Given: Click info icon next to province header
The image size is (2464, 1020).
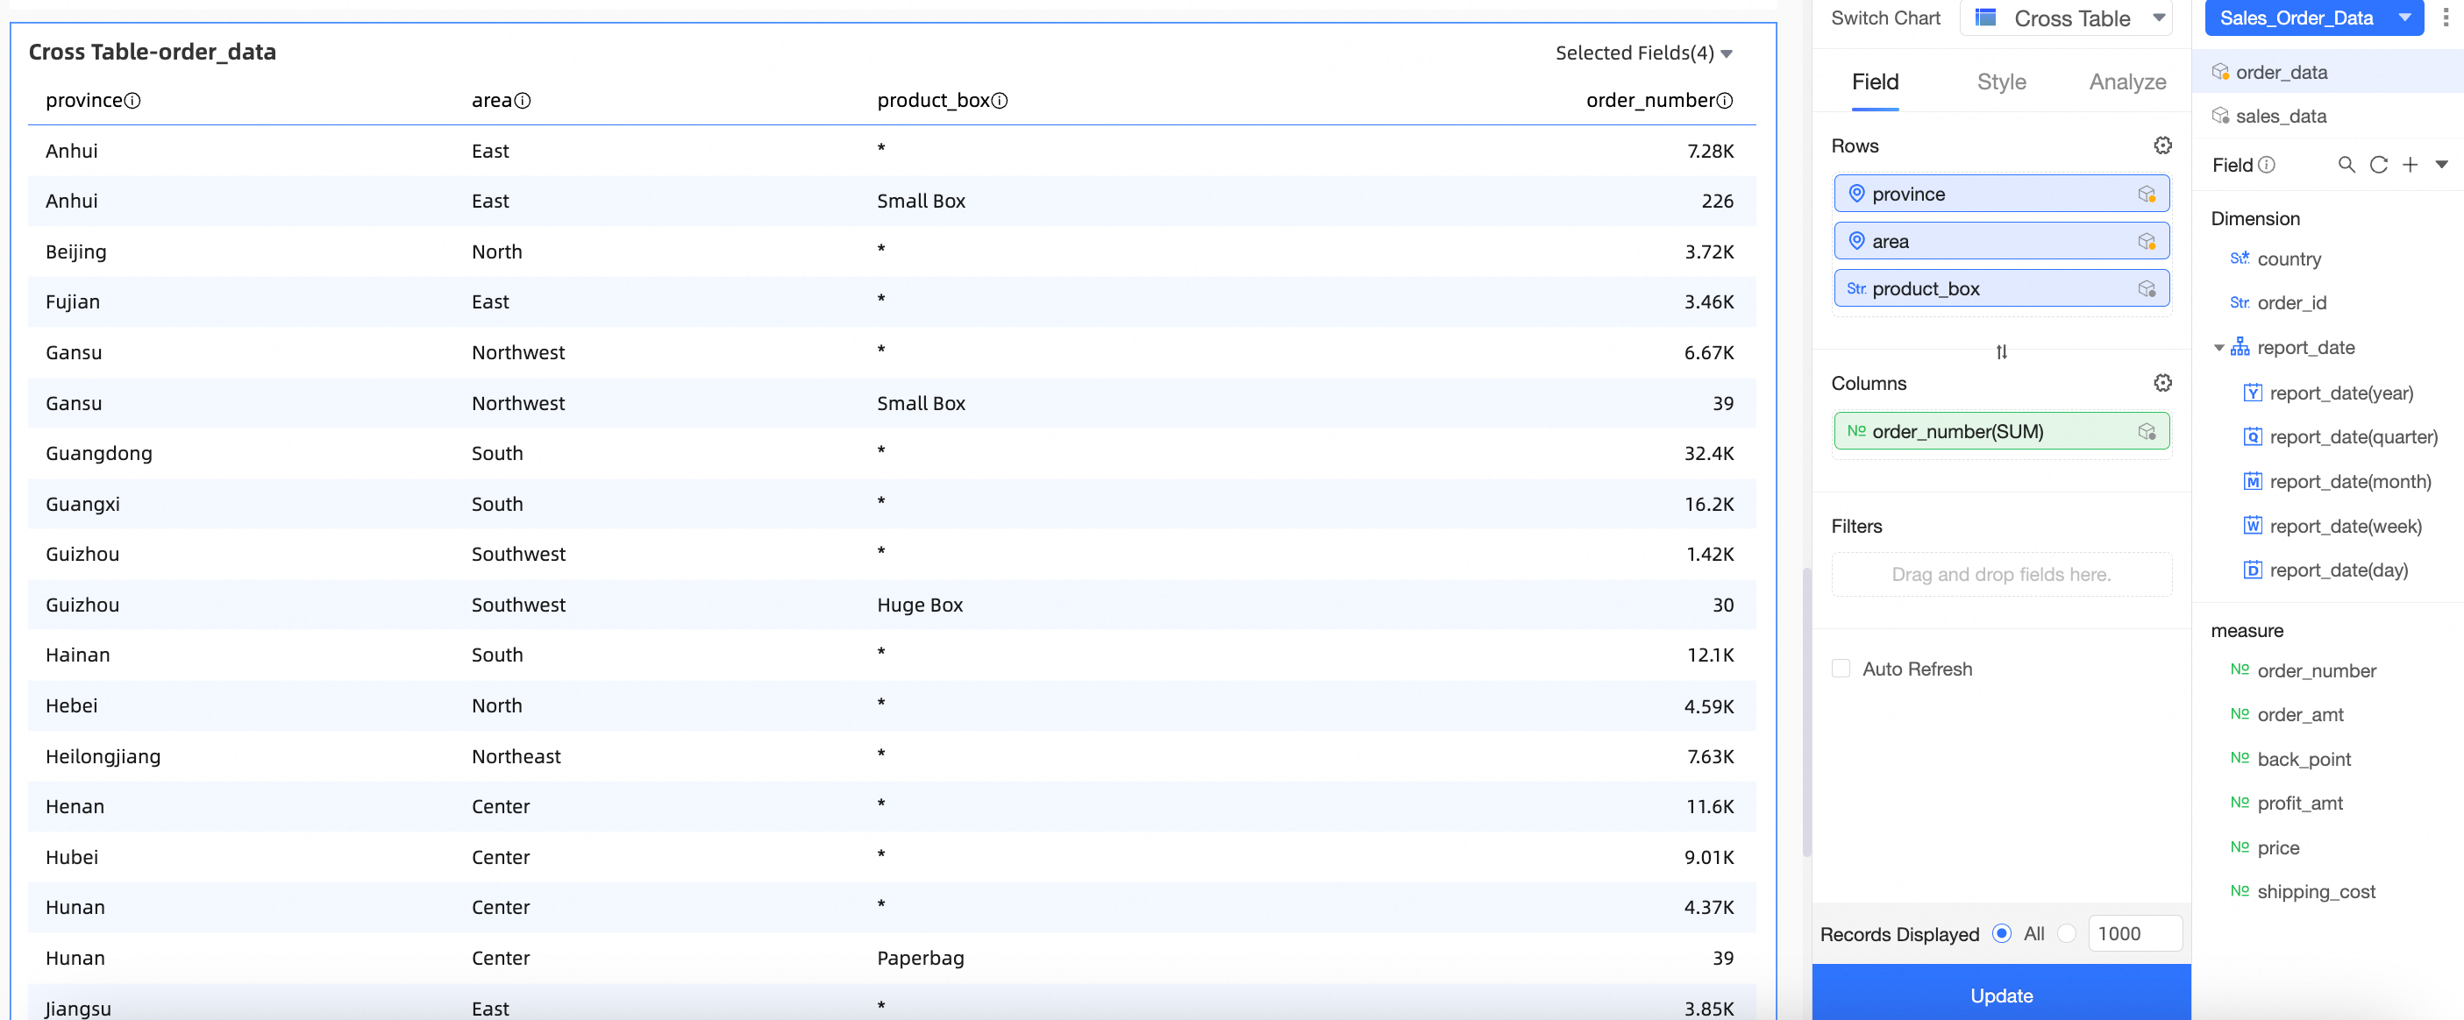Looking at the screenshot, I should click(x=133, y=102).
